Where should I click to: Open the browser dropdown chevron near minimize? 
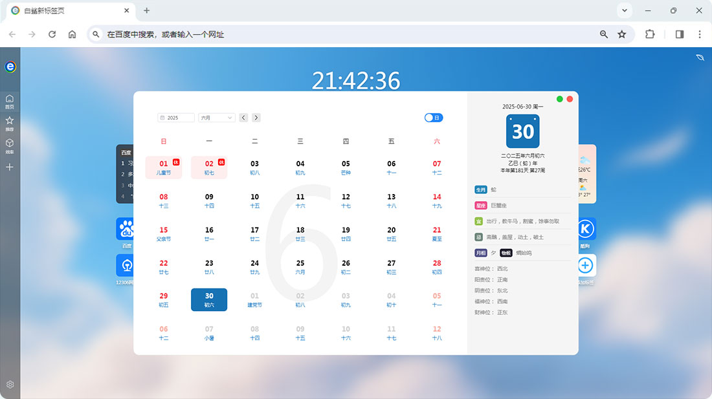[624, 10]
